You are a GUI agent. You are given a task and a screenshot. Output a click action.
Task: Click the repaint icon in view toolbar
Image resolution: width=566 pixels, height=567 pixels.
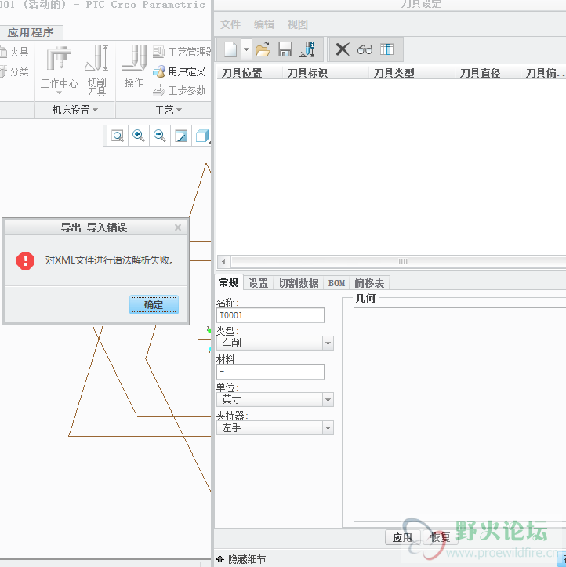(181, 136)
